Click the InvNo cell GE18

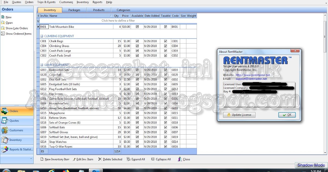(44, 123)
